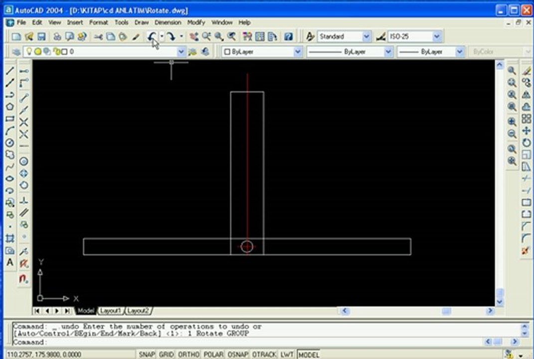Click the Text Style icon beside Standard
Screen dimensions: 534x359
tap(310, 36)
